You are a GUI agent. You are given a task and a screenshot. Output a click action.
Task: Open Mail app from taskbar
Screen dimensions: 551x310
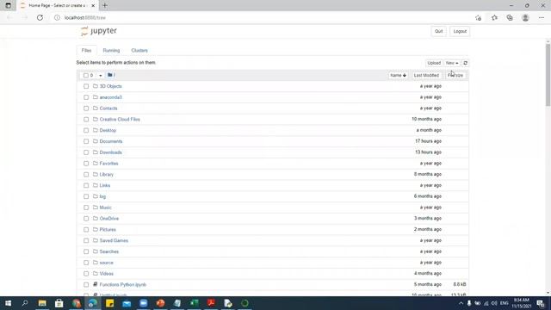pos(127,303)
